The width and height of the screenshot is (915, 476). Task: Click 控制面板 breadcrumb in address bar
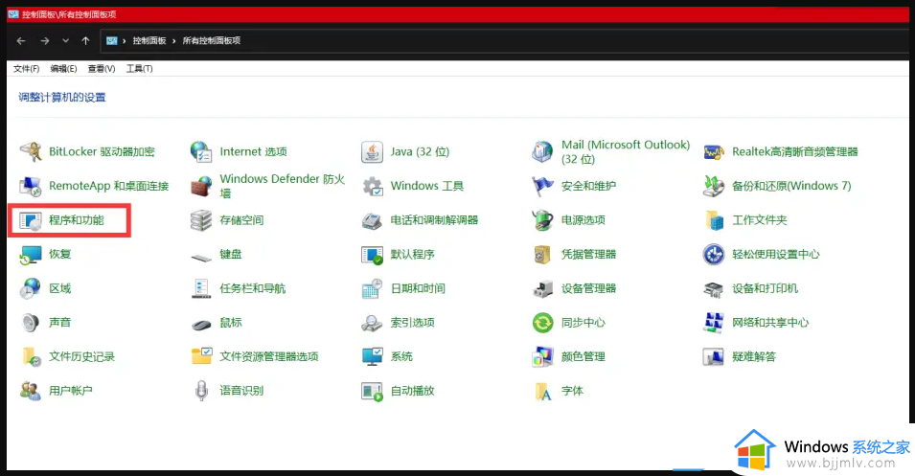tap(149, 41)
